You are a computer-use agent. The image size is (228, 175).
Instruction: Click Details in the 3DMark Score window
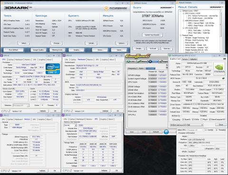[x=138, y=48]
